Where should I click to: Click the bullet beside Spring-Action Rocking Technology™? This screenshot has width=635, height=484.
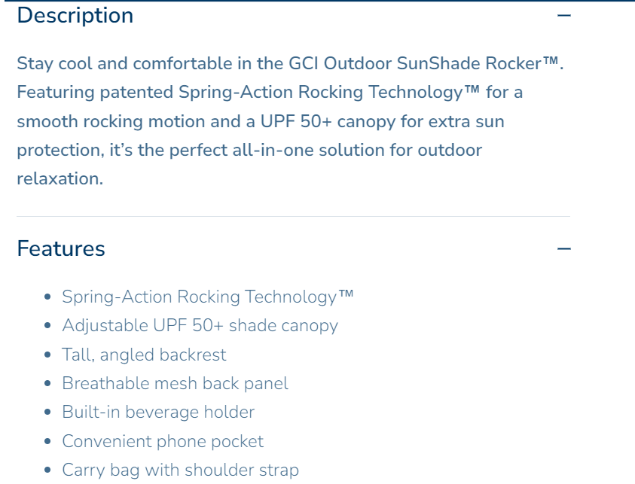tap(48, 297)
